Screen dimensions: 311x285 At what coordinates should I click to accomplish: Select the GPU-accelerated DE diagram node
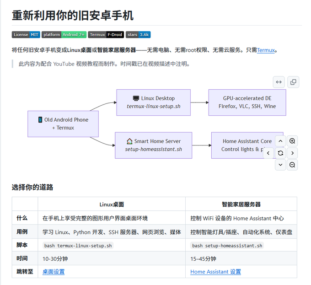[247, 102]
